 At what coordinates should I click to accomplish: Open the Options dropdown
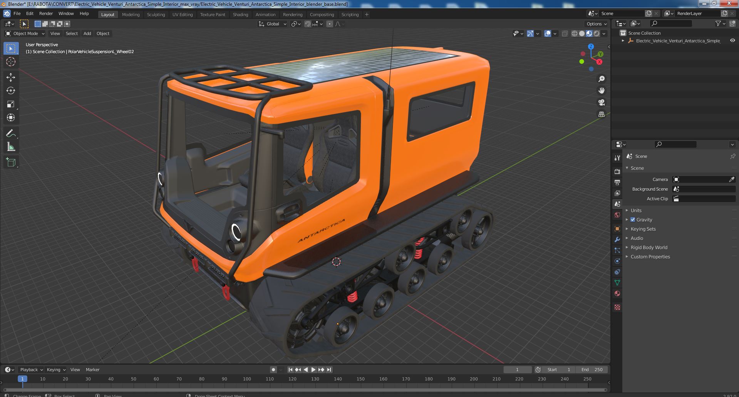pyautogui.click(x=597, y=24)
